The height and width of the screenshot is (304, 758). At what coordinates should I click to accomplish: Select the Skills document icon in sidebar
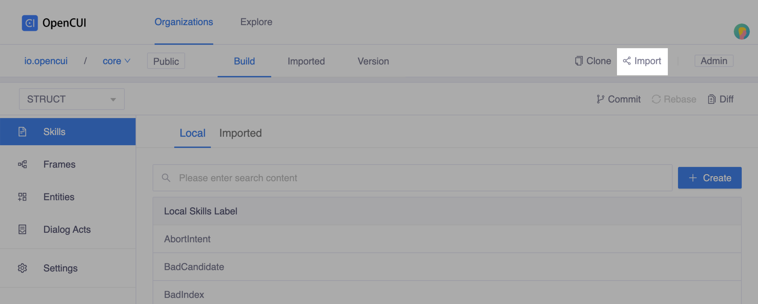(22, 131)
